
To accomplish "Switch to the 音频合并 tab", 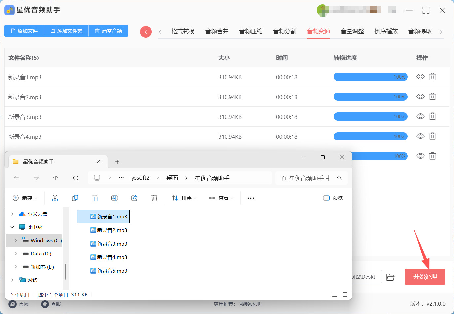I will 217,31.
